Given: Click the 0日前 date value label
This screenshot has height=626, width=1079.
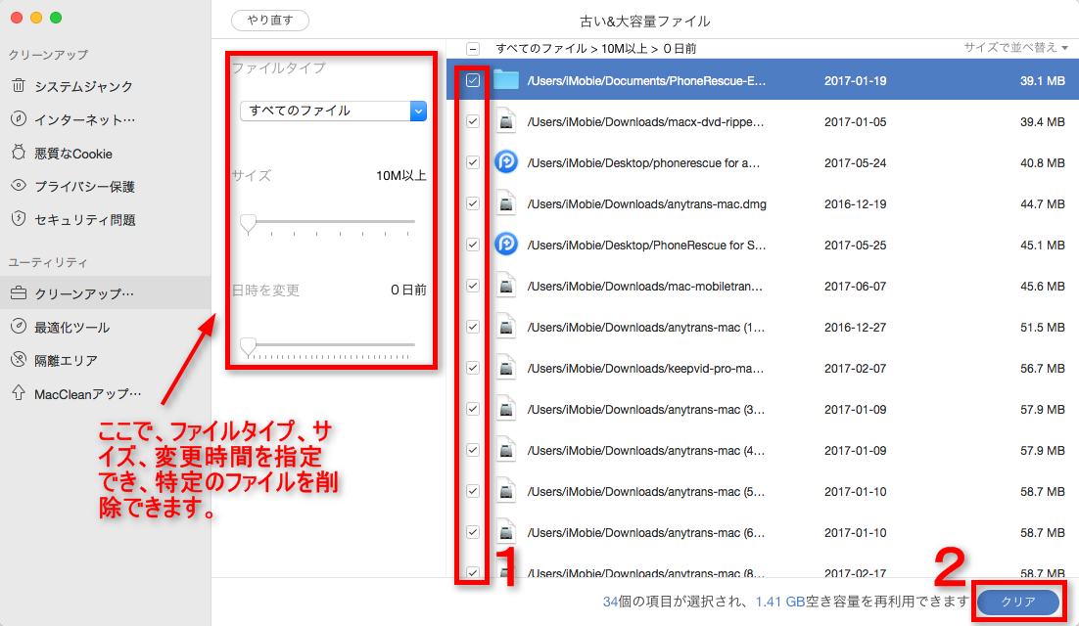Looking at the screenshot, I should (x=408, y=290).
